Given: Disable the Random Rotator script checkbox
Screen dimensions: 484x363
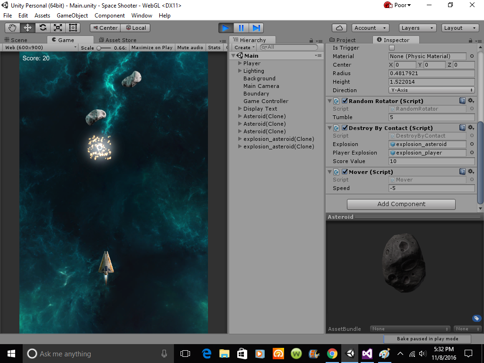Looking at the screenshot, I should [x=345, y=101].
